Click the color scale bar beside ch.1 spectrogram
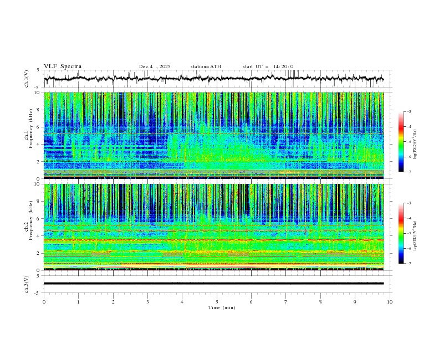Screen dimensions: 439x339 [x=401, y=142]
